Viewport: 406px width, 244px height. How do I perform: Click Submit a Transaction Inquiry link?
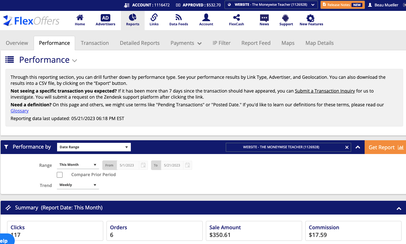[325, 91]
